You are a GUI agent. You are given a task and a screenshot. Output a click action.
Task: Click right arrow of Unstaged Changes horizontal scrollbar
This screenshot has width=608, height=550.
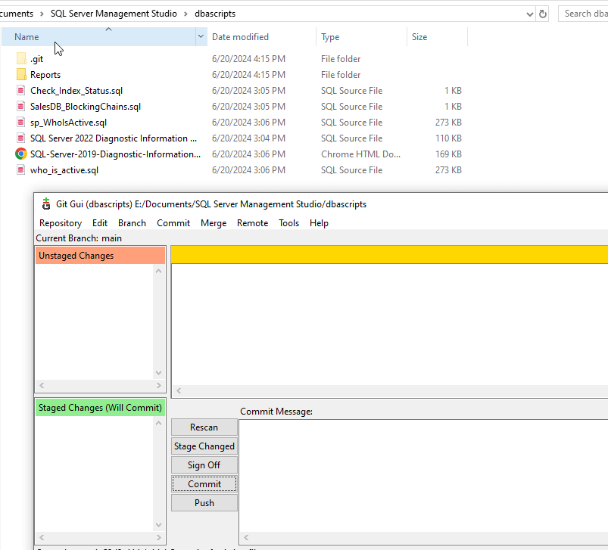pos(158,385)
